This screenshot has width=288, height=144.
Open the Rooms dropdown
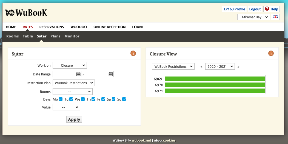[x=73, y=92]
